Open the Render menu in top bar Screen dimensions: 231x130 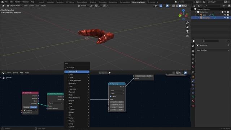tap(17, 2)
